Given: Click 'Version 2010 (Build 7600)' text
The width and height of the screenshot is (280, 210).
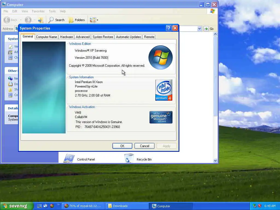Looking at the screenshot, I should tap(91, 58).
